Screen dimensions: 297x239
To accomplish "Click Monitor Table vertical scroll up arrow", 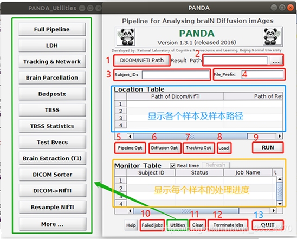I will tap(280, 179).
